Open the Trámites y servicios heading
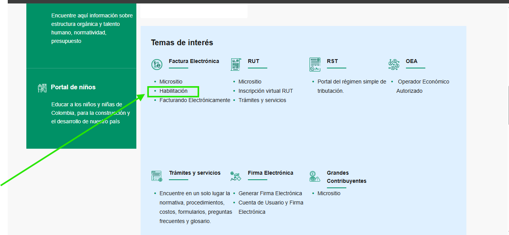 (195, 173)
